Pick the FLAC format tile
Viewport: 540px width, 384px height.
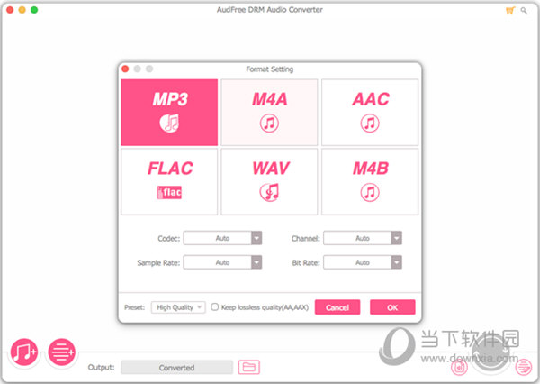pos(169,181)
